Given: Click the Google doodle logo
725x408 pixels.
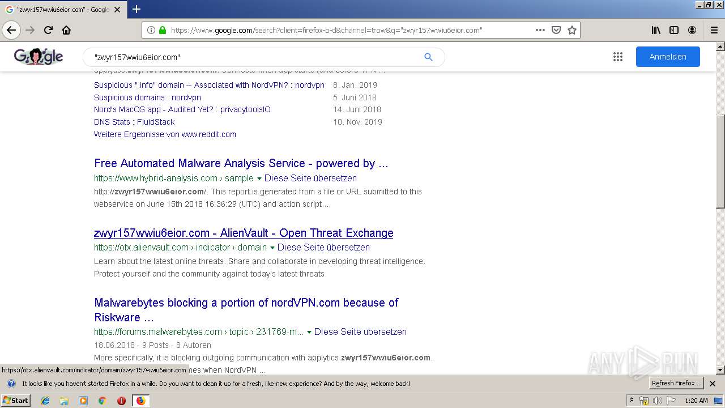Looking at the screenshot, I should [39, 57].
